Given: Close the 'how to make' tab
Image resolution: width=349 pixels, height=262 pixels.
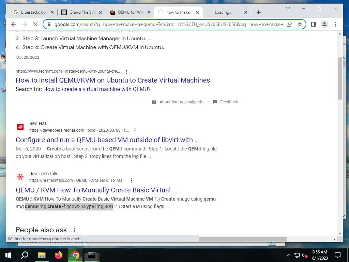Looking at the screenshot, I should click(x=197, y=12).
